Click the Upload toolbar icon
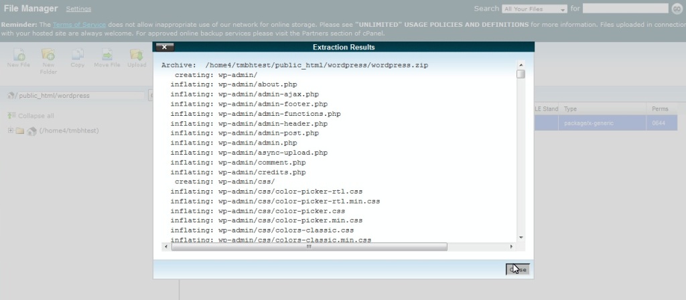This screenshot has width=686, height=300. coord(137,55)
